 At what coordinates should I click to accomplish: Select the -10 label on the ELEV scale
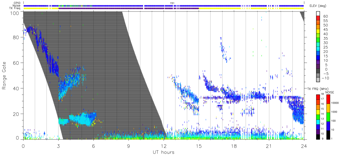click(325, 78)
